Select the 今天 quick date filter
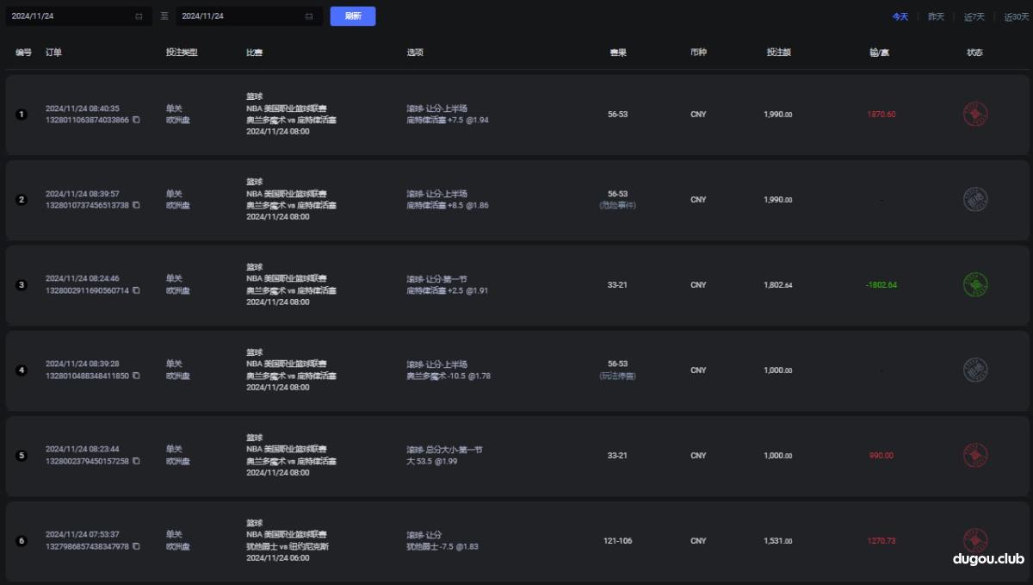The height and width of the screenshot is (585, 1033). pos(900,16)
